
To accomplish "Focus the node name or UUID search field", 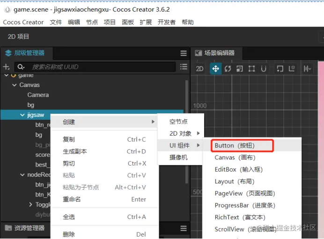I will point(95,67).
